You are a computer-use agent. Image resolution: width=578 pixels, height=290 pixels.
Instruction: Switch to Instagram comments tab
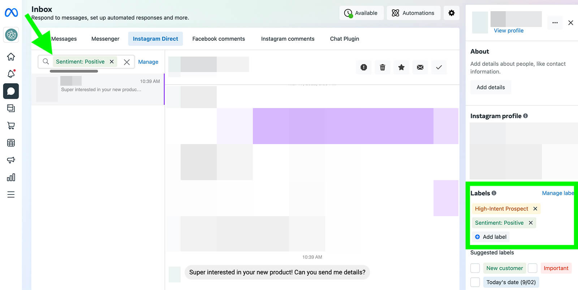[x=288, y=39]
